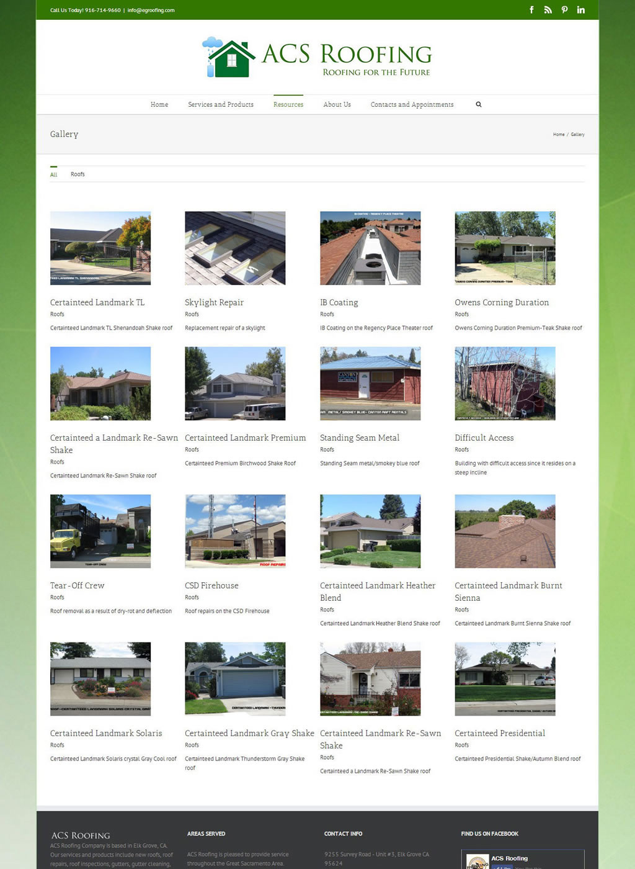Open Owens Corning Duration thumbnail
The image size is (635, 869).
[x=505, y=248]
